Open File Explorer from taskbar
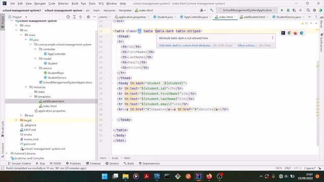Image resolution: width=324 pixels, height=182 pixels. tap(126, 176)
